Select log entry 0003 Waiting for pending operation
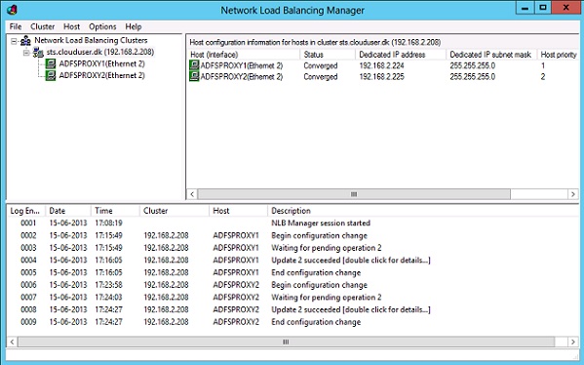The width and height of the screenshot is (584, 365). point(292,248)
